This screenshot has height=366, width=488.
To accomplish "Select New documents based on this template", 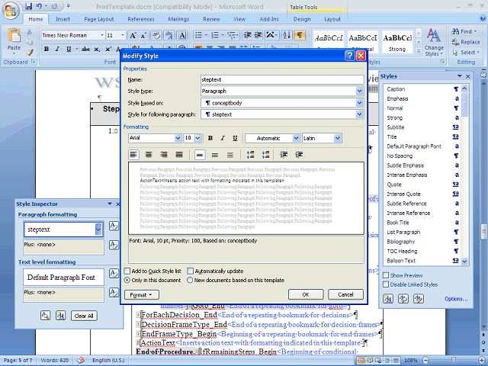I will click(190, 280).
